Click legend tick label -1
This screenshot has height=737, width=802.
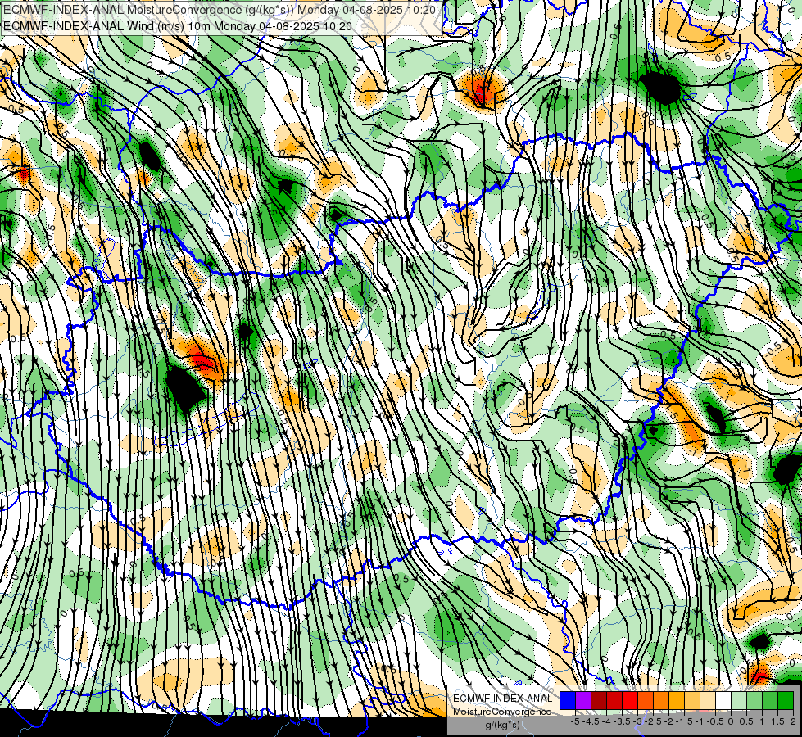(700, 721)
